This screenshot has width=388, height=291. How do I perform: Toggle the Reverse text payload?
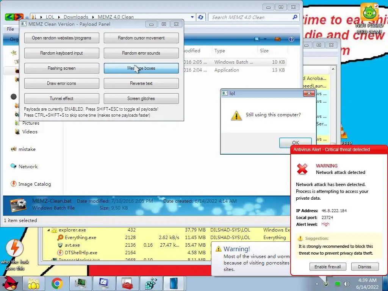pos(141,83)
